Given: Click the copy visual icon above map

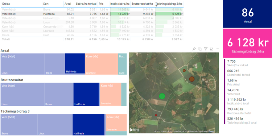Looking at the screenshot, I should [200, 49].
